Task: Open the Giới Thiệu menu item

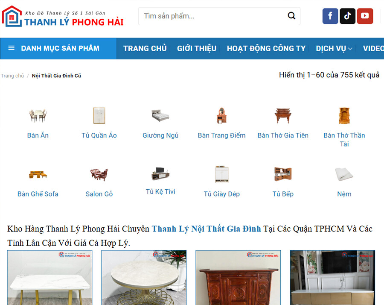Action: (x=197, y=49)
